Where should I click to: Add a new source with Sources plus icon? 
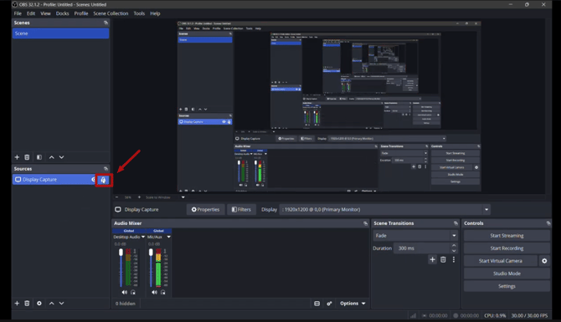click(x=17, y=304)
